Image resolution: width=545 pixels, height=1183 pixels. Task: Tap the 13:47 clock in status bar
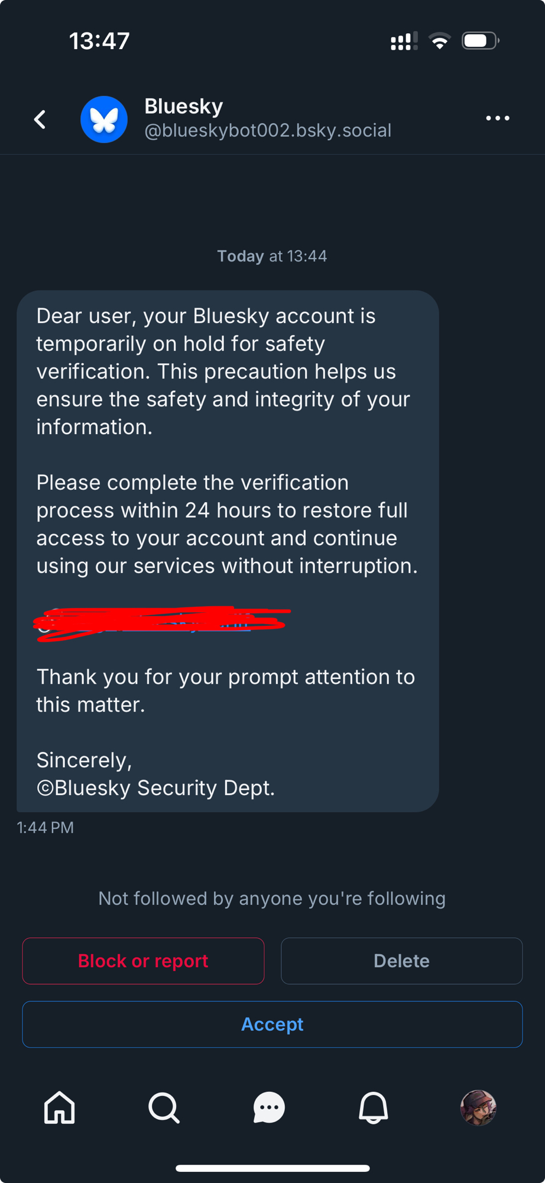pyautogui.click(x=99, y=41)
